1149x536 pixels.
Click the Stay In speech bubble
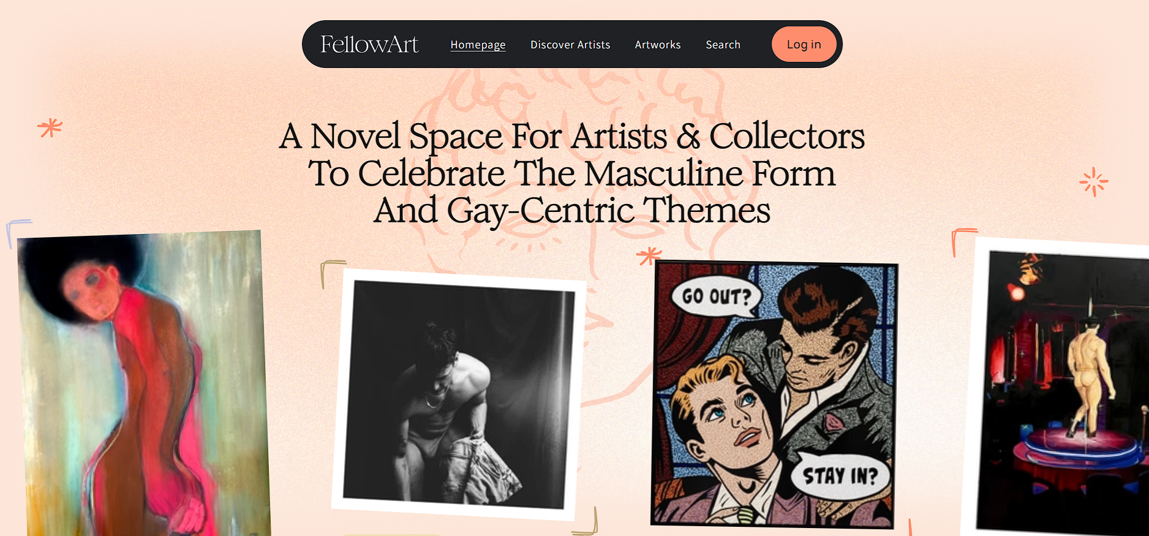[840, 476]
